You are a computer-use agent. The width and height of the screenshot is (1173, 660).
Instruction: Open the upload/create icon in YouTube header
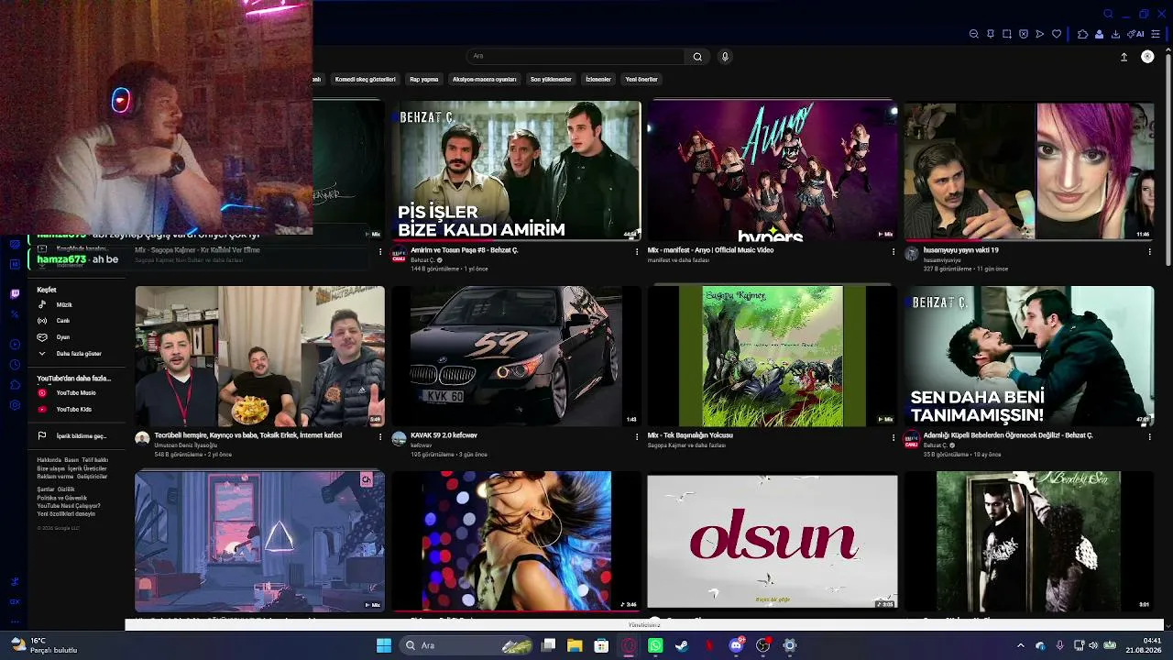coord(1124,57)
